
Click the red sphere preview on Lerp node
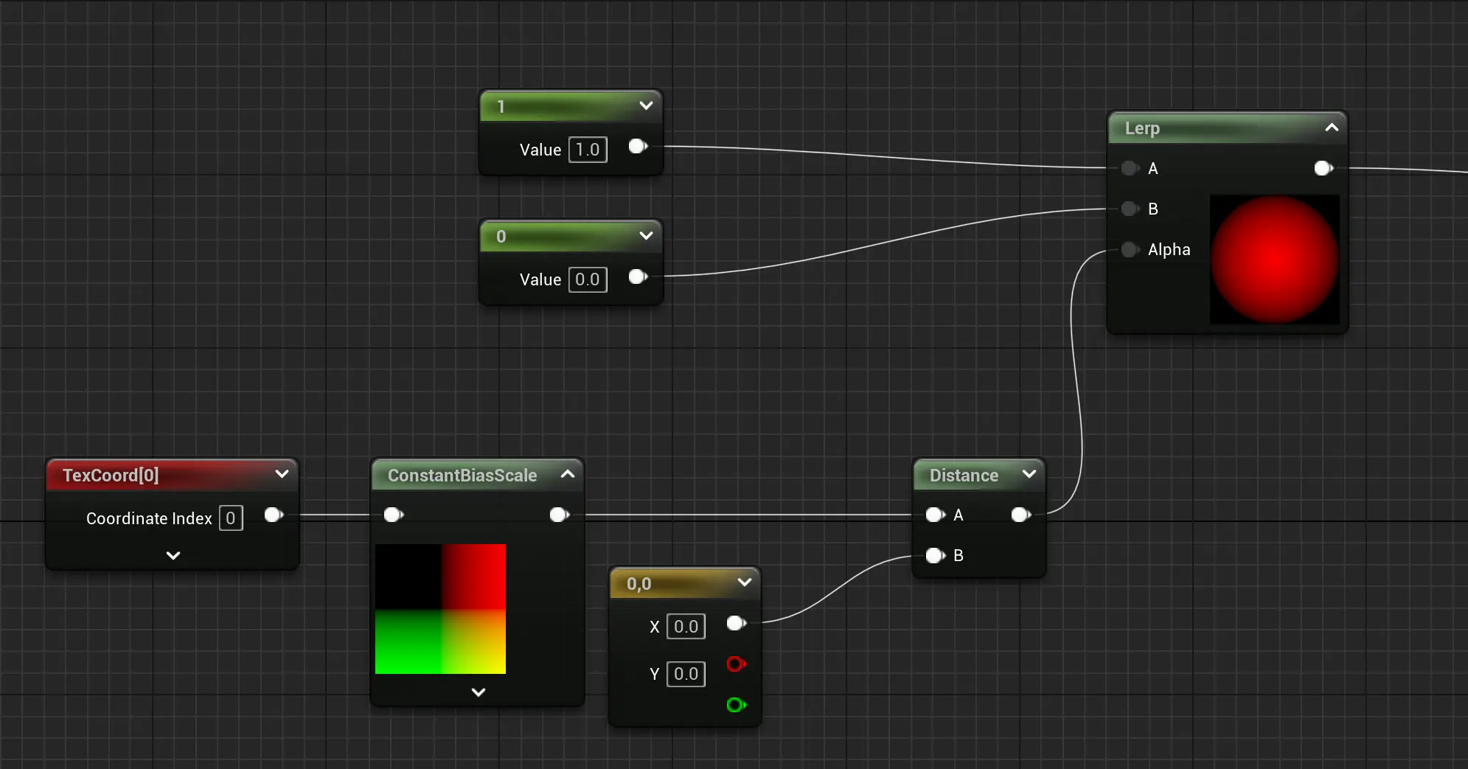pyautogui.click(x=1274, y=259)
